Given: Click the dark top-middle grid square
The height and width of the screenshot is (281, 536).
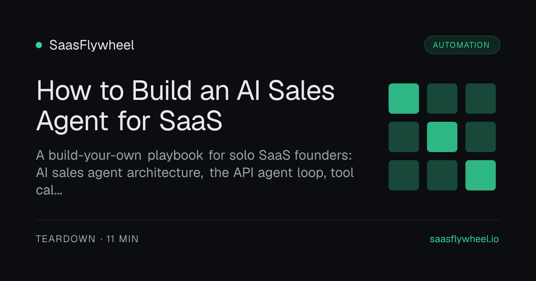Looking at the screenshot, I should point(442,99).
